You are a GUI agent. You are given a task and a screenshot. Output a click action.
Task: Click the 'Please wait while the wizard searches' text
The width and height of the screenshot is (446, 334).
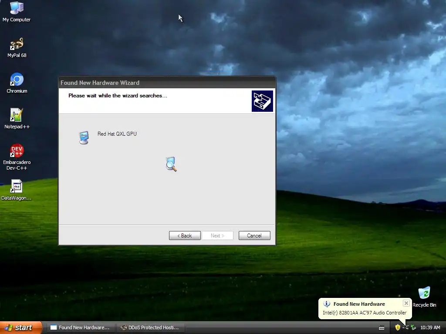118,96
